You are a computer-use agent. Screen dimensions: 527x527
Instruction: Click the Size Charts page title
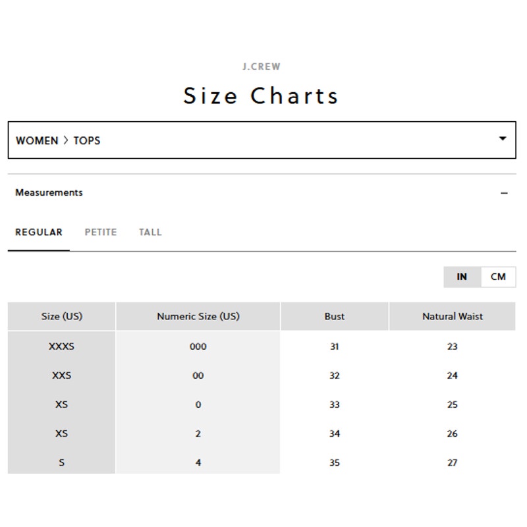click(261, 96)
